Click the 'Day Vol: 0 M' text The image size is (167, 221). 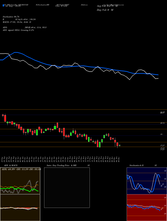(105, 10)
